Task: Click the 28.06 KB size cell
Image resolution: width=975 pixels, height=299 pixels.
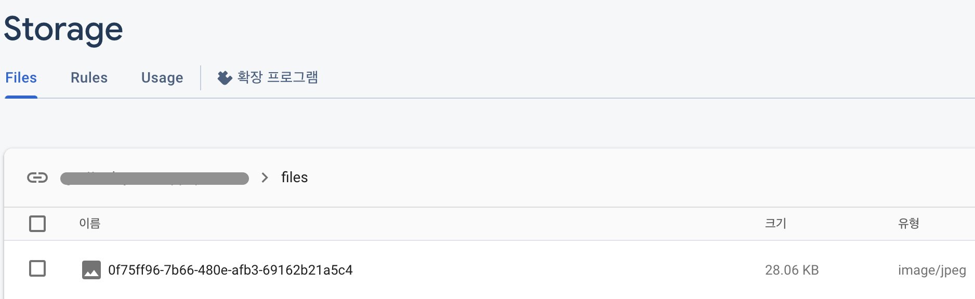Action: coord(792,270)
